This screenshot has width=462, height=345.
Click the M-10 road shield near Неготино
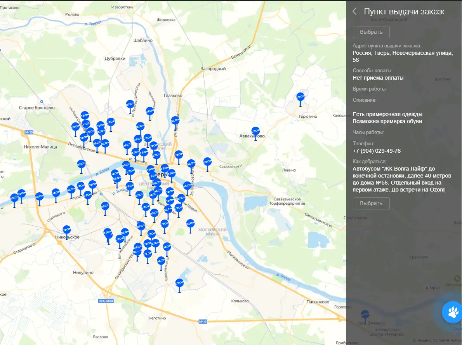pos(203,321)
